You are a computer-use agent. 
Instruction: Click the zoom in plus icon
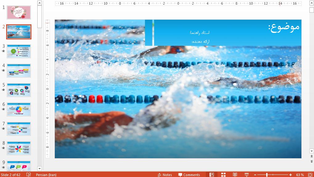coord(291,175)
